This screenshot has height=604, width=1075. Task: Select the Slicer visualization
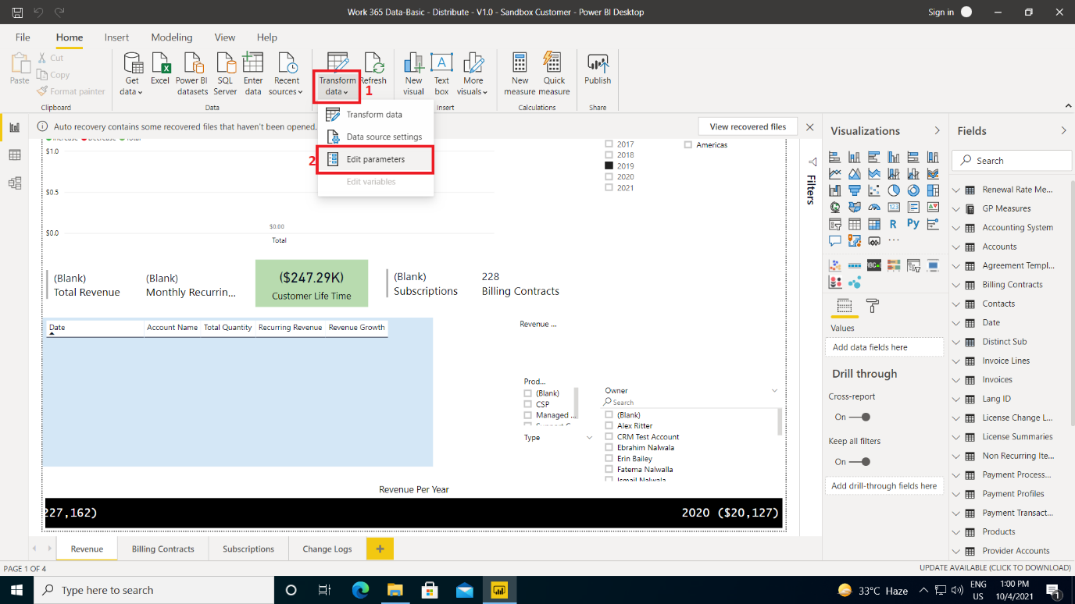[835, 224]
